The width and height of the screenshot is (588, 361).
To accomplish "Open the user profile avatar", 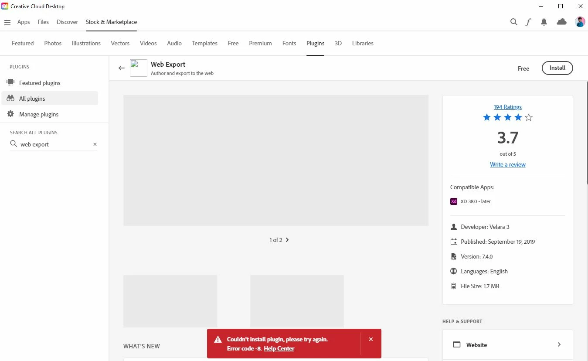I will click(x=580, y=22).
